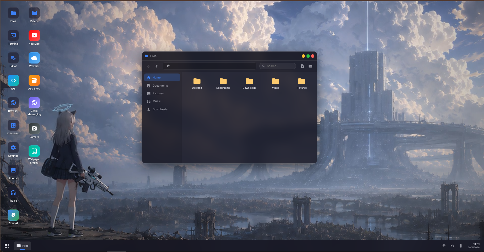The image size is (484, 252).
Task: Open Settings from the desktop
Action: tap(13, 150)
